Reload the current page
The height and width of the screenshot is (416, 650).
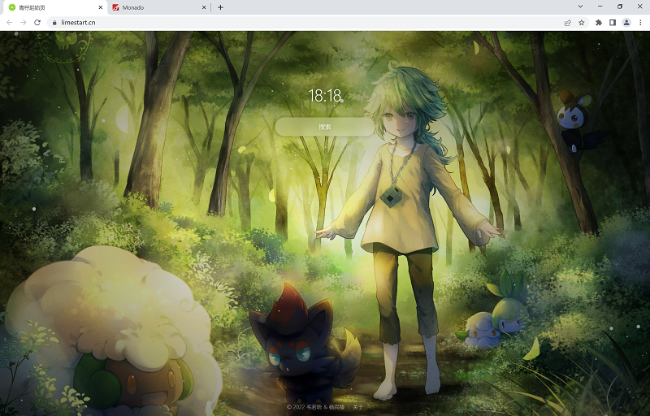[37, 23]
